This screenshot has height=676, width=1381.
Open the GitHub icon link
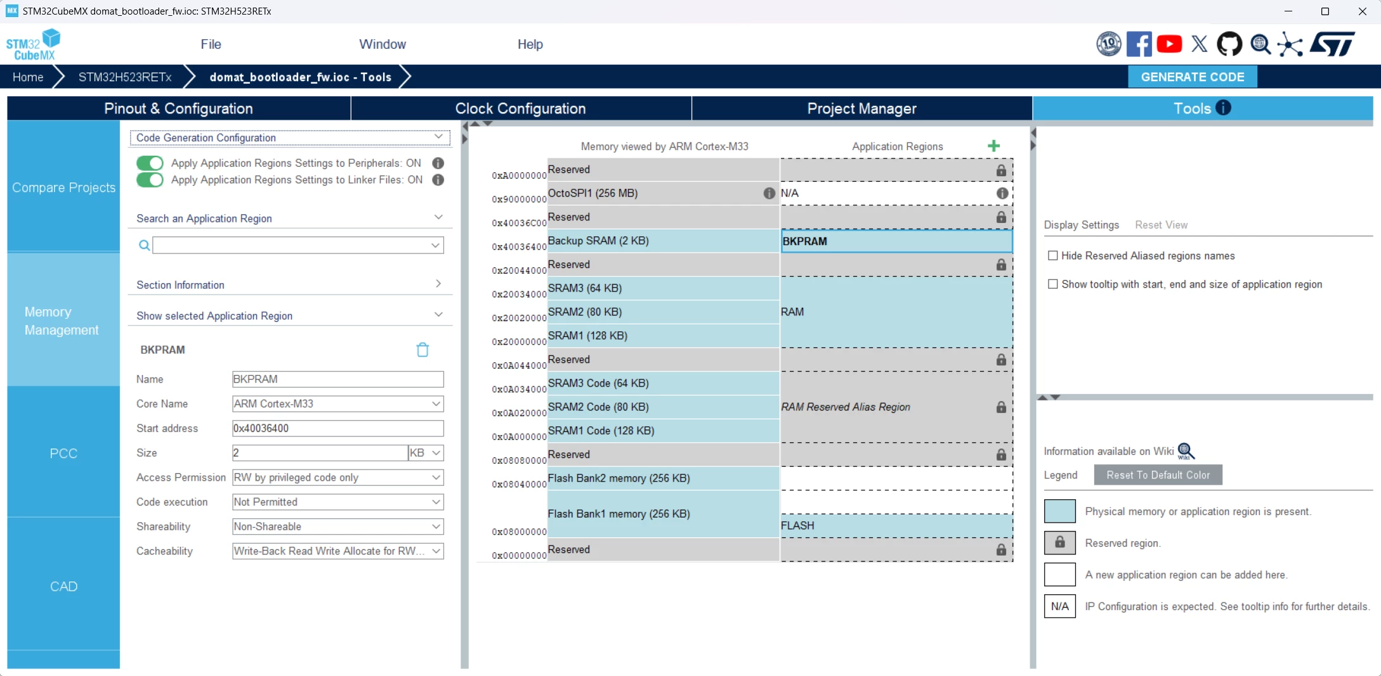(x=1229, y=44)
